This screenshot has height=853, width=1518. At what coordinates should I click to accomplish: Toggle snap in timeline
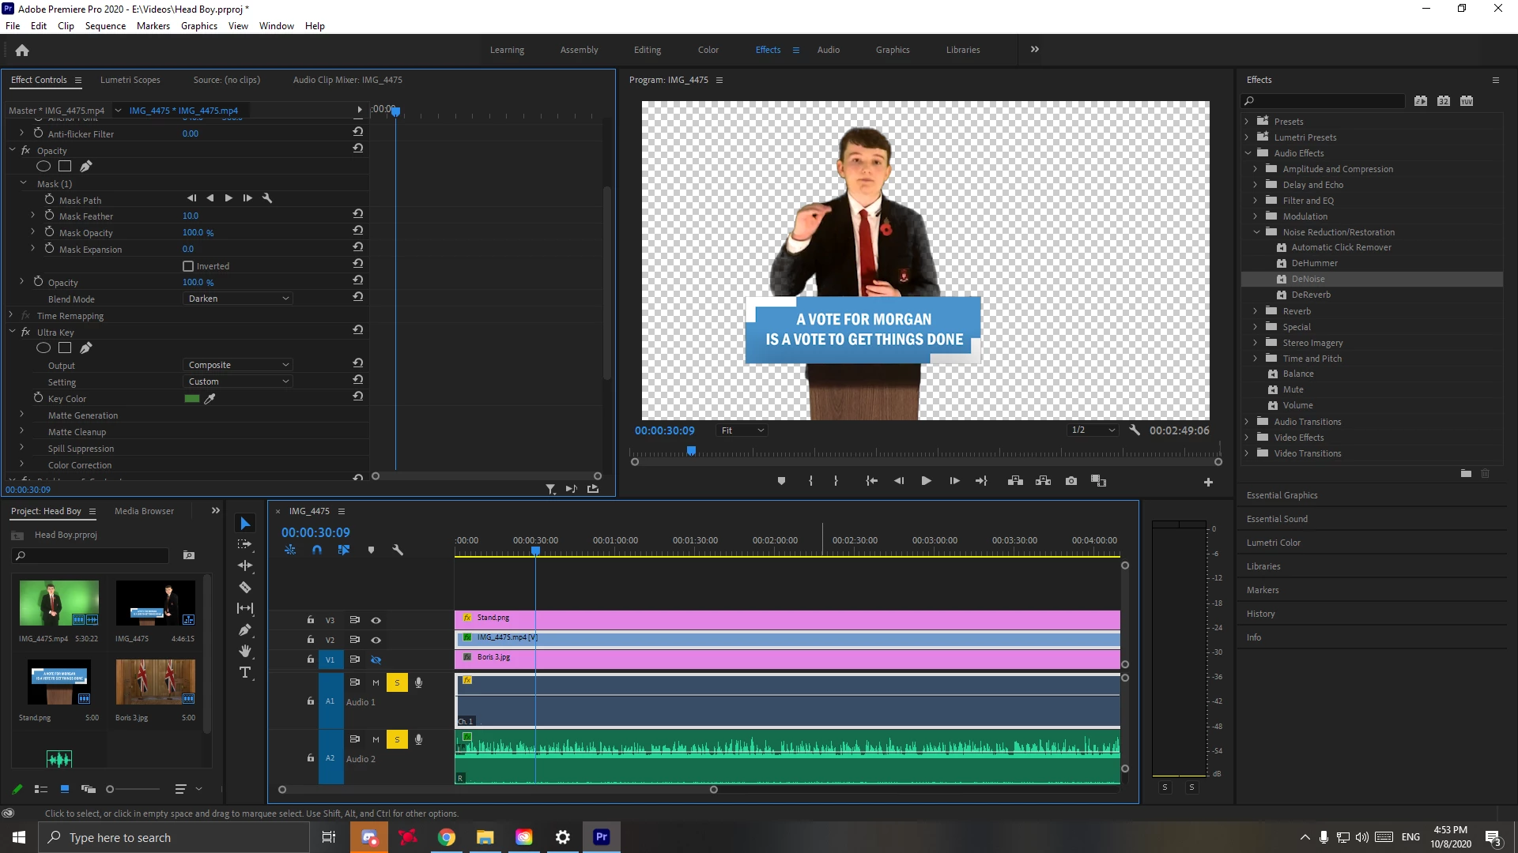point(316,550)
